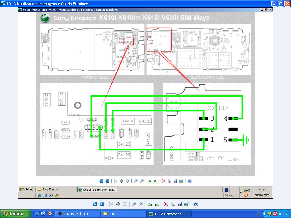The width and height of the screenshot is (291, 218).
Task: Click Desktop toolbar label in embedded screenshot
Action: click(x=229, y=195)
